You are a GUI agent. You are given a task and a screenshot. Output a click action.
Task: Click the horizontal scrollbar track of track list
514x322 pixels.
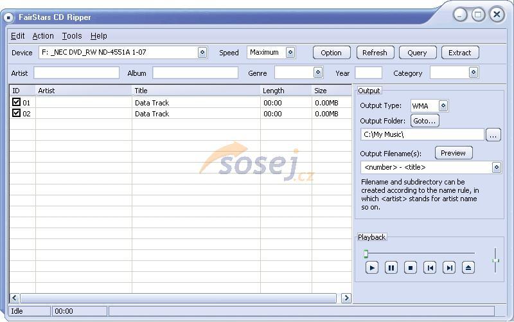(x=179, y=298)
